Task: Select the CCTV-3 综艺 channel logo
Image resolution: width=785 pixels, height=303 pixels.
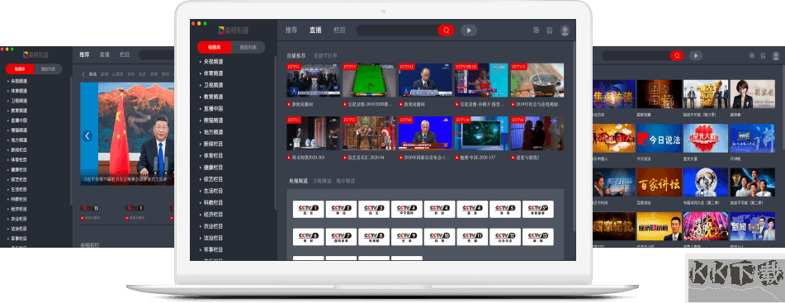Action: click(x=374, y=210)
